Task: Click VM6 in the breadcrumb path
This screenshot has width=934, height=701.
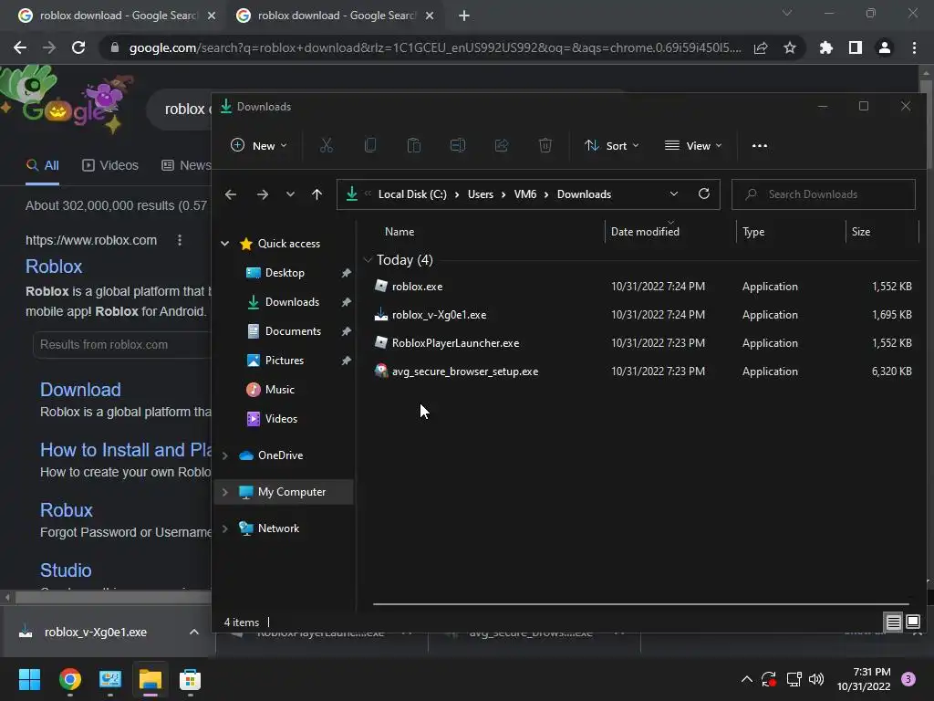Action: pyautogui.click(x=524, y=194)
